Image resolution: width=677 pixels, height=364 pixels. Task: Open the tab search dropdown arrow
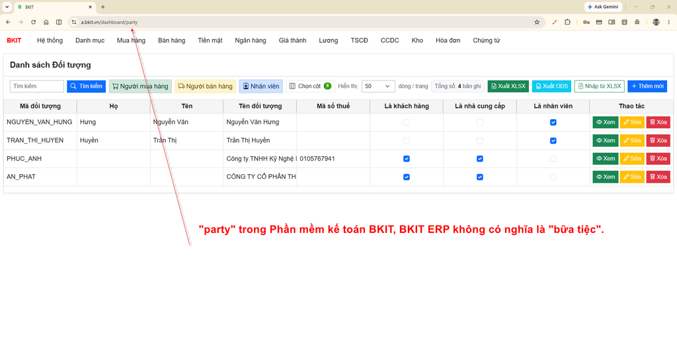tap(7, 7)
